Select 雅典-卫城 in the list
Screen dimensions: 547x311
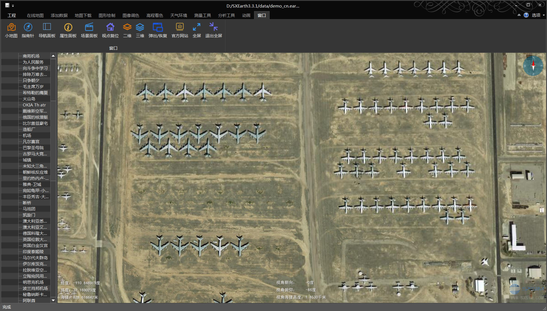click(x=32, y=184)
